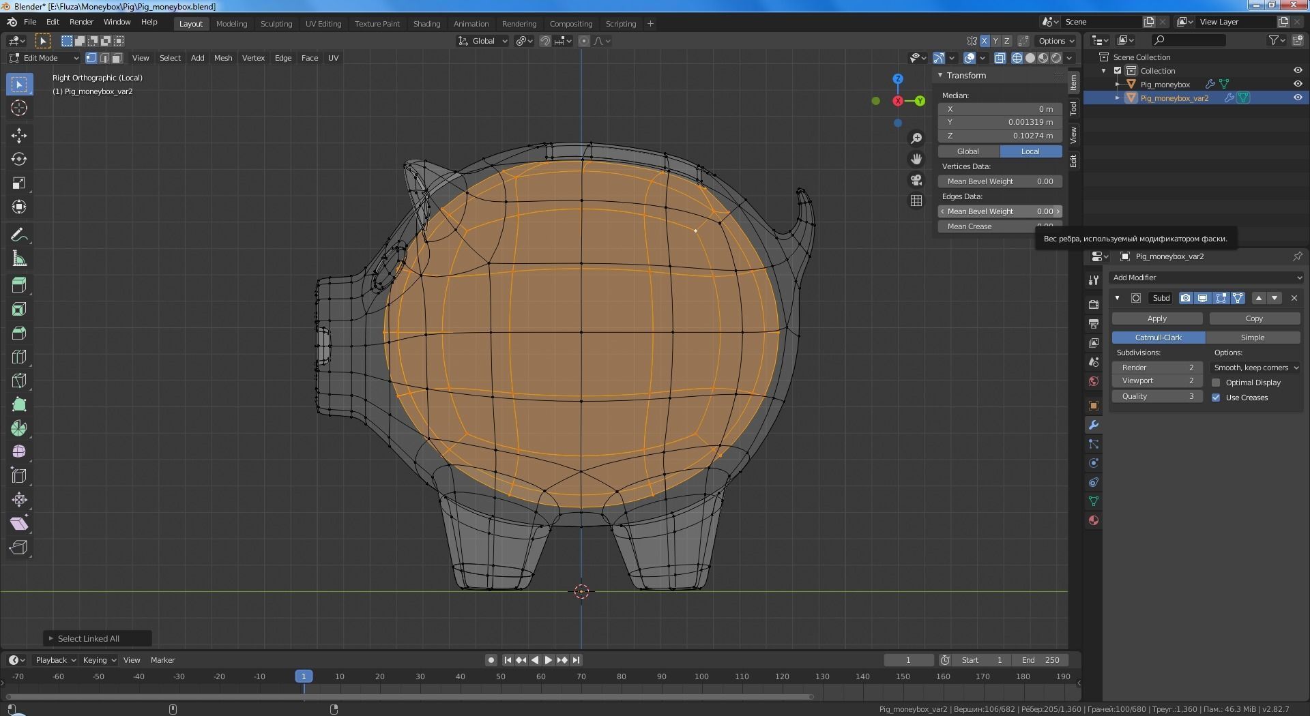Click the Mean Bevel Weight edges slider
Viewport: 1310px width, 716px height.
pyautogui.click(x=1000, y=211)
